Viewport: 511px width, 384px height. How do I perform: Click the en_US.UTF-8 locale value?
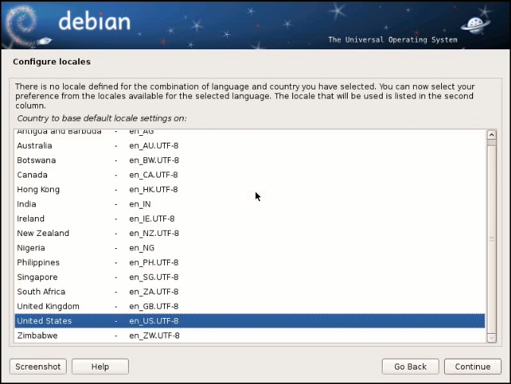pyautogui.click(x=154, y=321)
